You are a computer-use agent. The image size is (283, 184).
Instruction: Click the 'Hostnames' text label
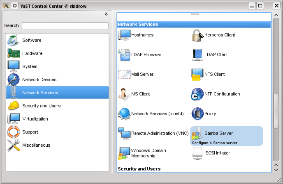pos(142,35)
